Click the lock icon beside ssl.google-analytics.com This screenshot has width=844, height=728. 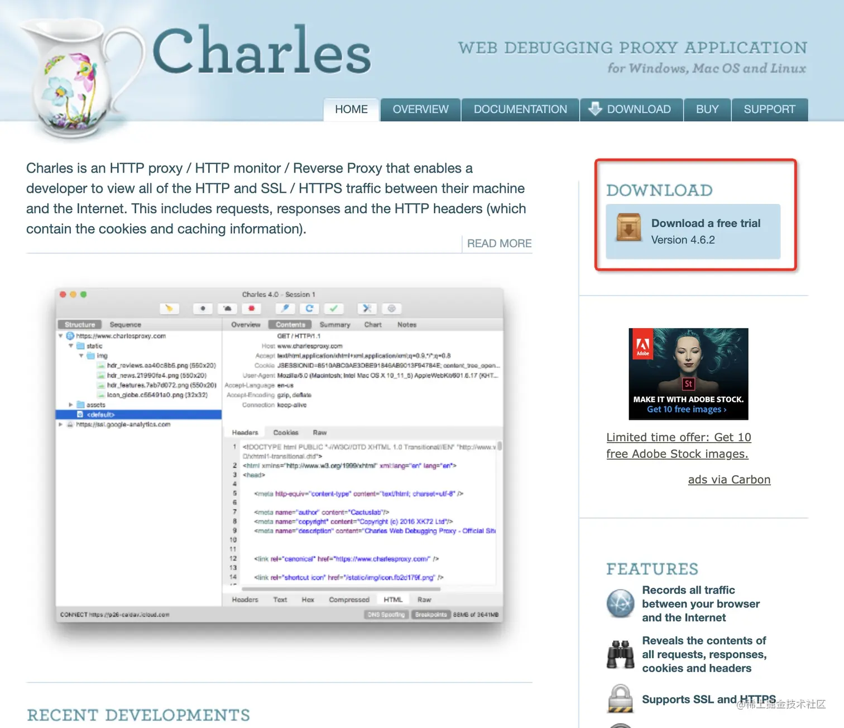70,424
